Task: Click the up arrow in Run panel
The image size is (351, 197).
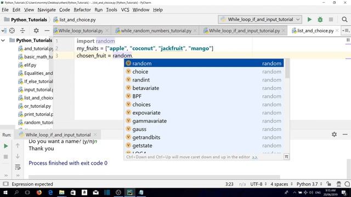Action: click(18, 146)
